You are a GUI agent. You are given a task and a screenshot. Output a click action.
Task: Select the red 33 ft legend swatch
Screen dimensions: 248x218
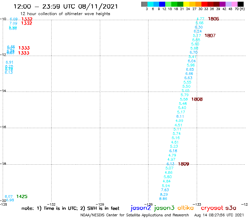204,4
